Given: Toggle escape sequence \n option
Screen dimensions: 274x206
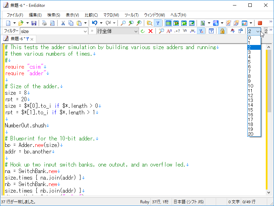Looking at the screenshot, I should [x=185, y=31].
